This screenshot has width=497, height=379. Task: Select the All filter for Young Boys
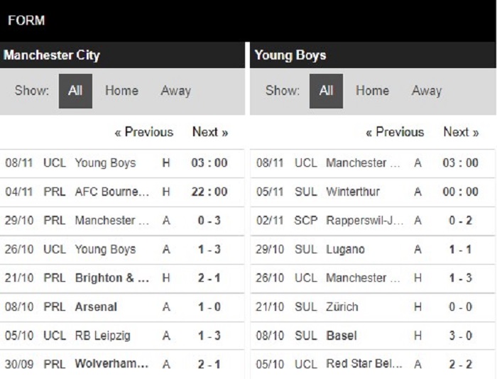pos(326,91)
